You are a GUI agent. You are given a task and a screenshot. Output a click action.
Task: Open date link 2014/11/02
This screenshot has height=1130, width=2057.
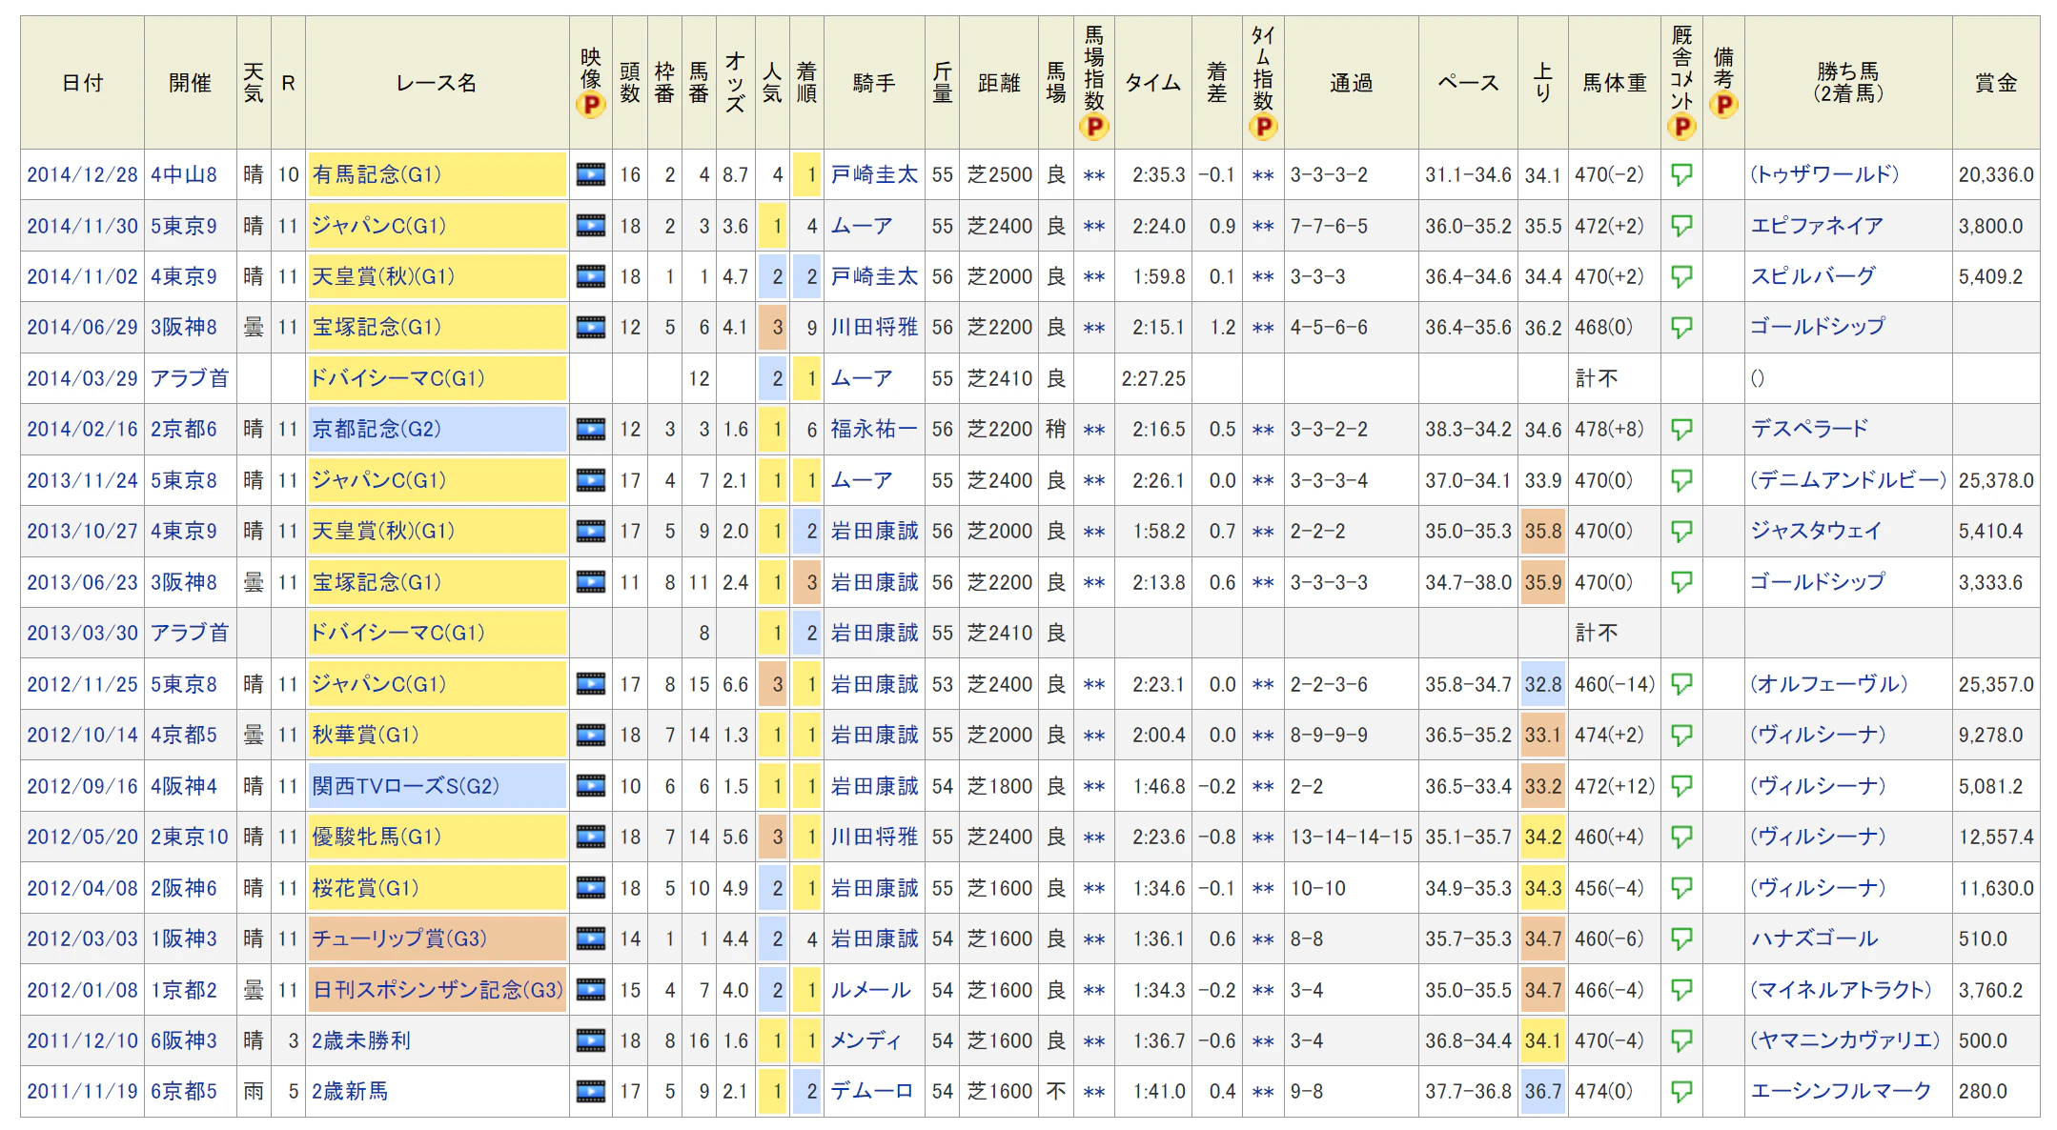[82, 276]
